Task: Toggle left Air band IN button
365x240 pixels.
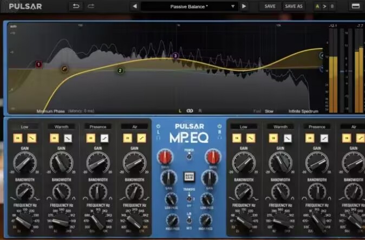Action: (127, 138)
